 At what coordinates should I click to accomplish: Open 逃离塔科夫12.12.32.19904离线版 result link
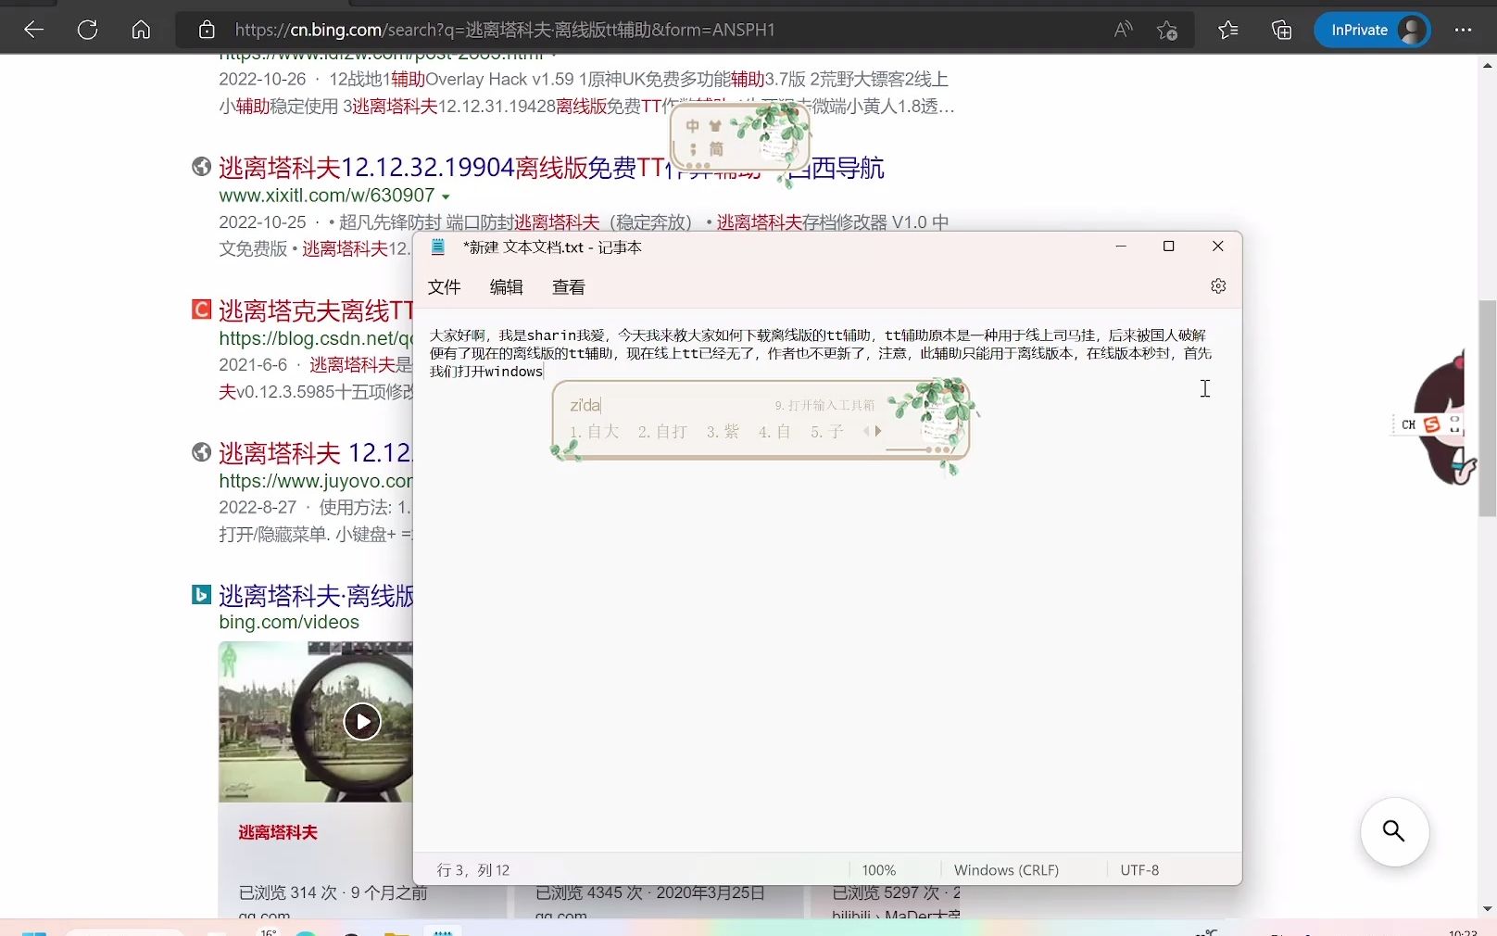click(x=551, y=168)
